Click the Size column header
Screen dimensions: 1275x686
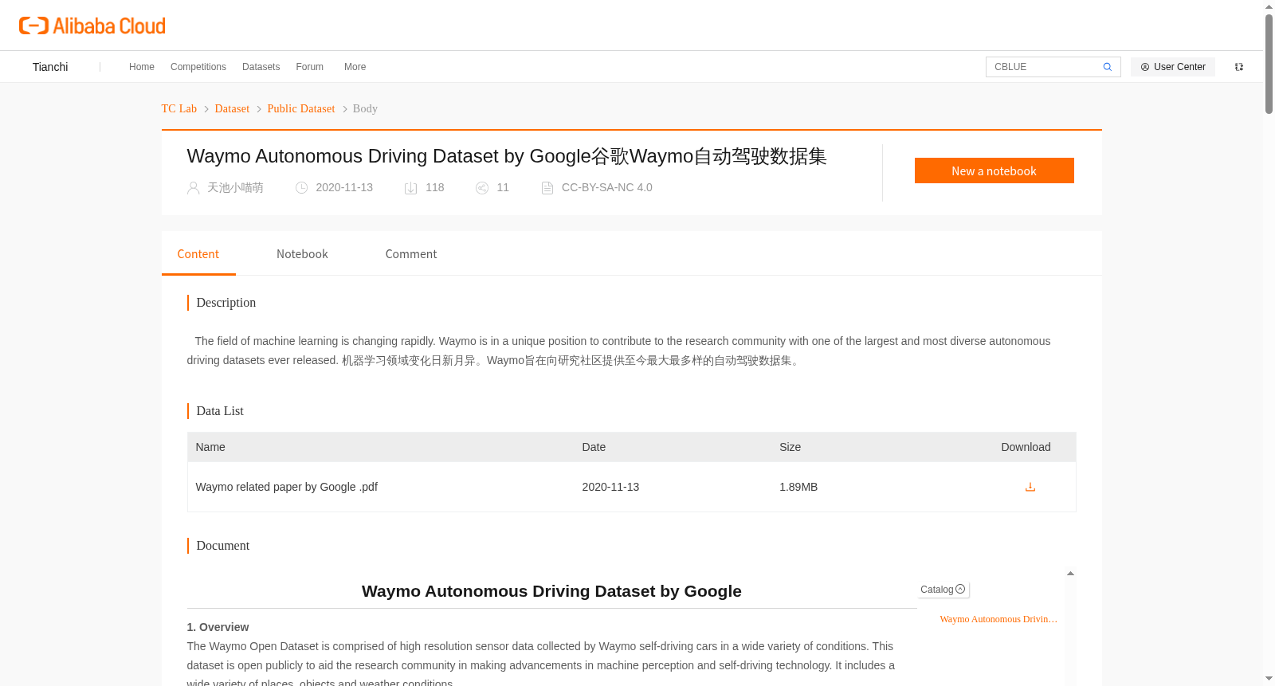(790, 447)
